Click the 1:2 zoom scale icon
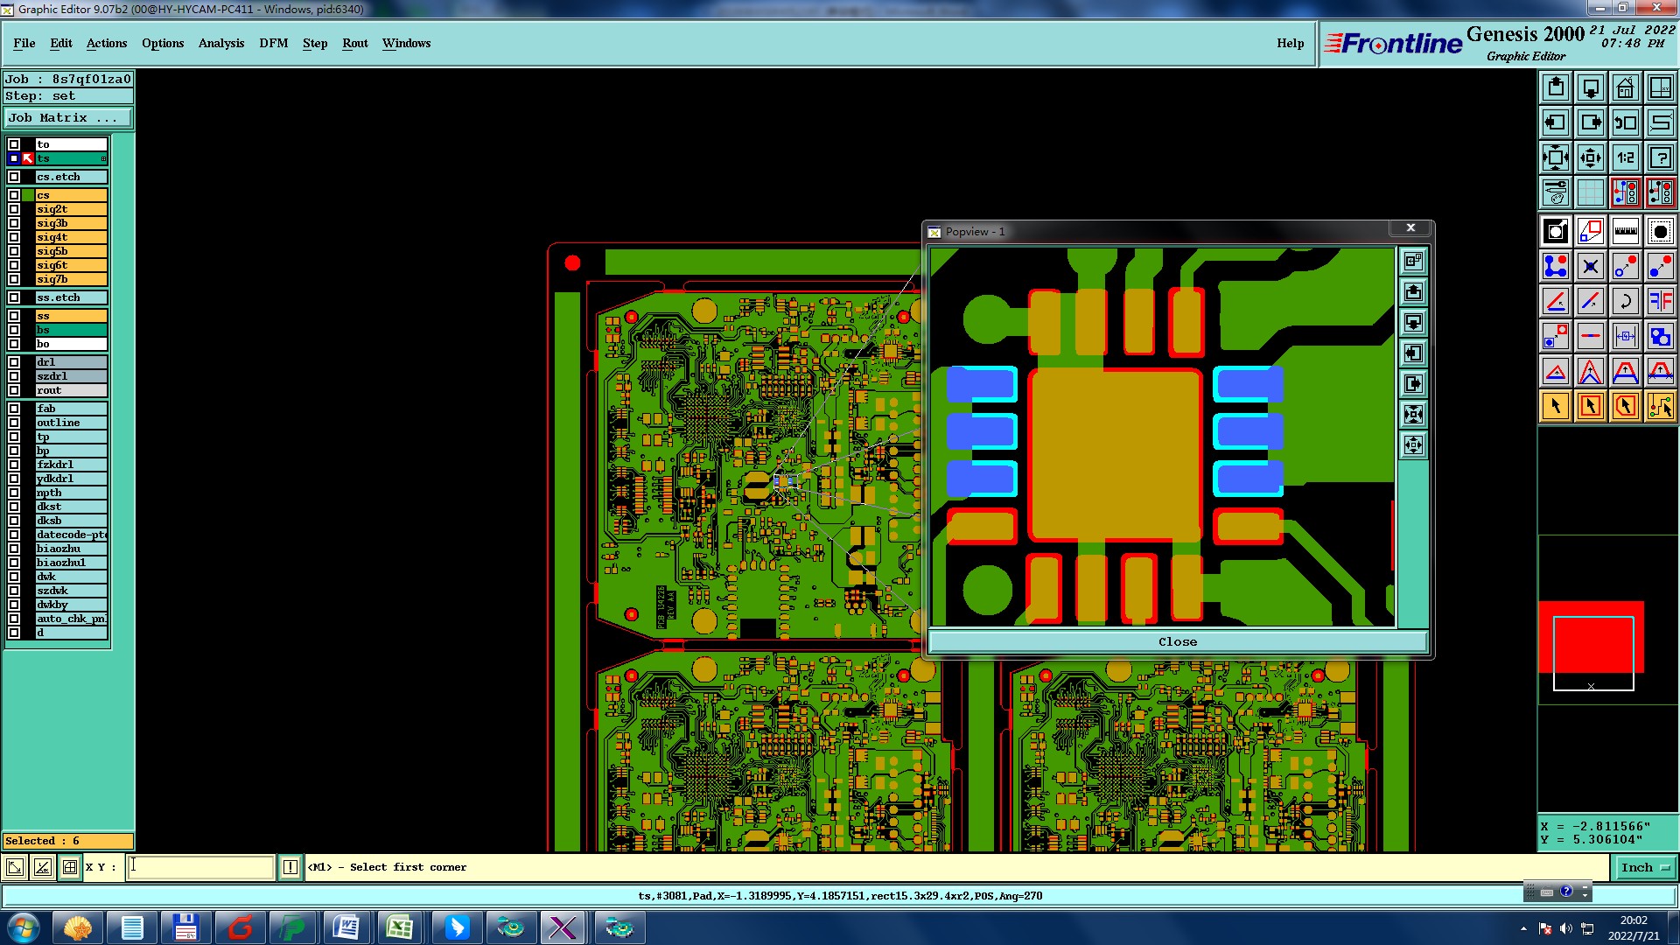Viewport: 1680px width, 945px height. [1625, 157]
